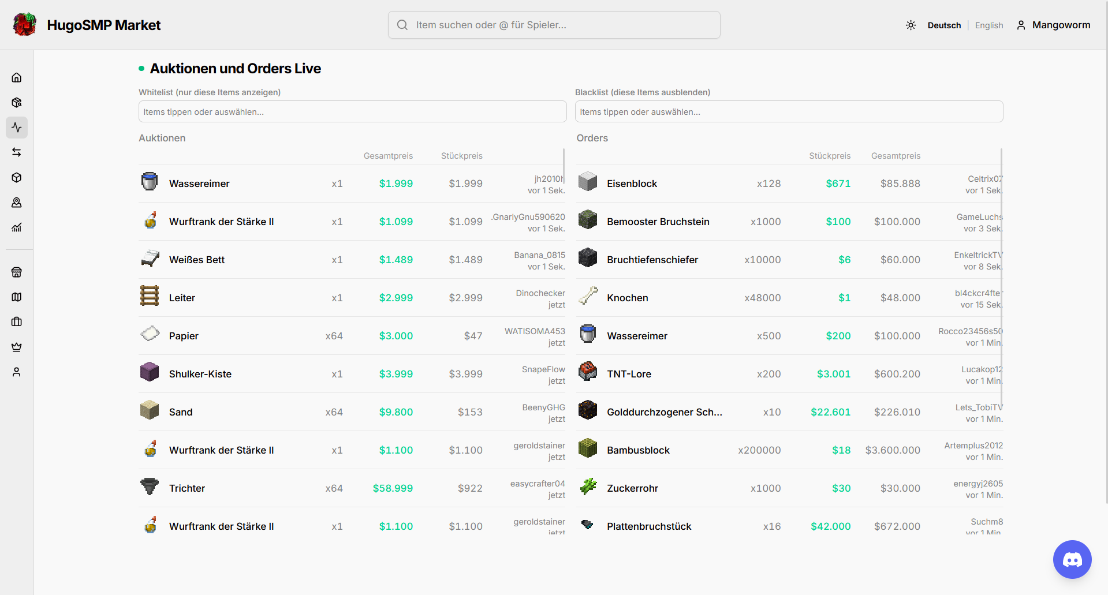
Task: Click the Orders list scrollbar
Action: (1002, 277)
